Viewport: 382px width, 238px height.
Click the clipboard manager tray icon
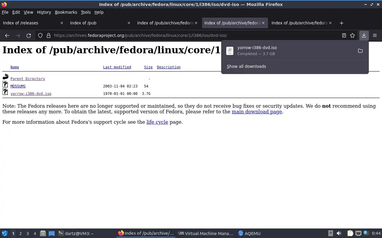click(x=350, y=234)
